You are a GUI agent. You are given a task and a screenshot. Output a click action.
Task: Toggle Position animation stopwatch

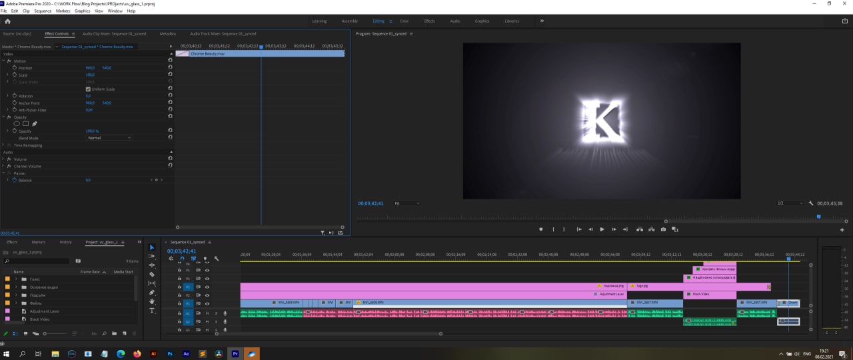(x=15, y=68)
